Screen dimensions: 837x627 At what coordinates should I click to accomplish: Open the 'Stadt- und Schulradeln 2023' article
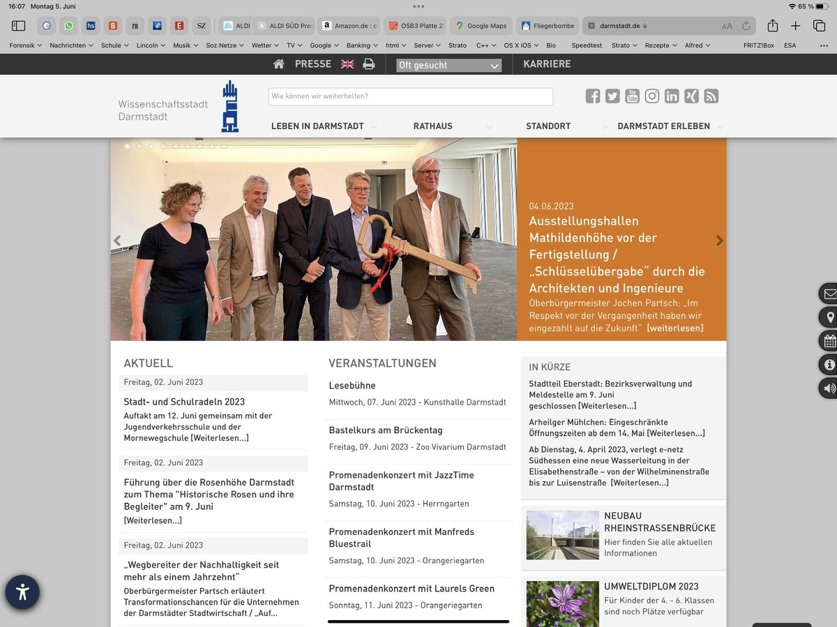coord(184,402)
